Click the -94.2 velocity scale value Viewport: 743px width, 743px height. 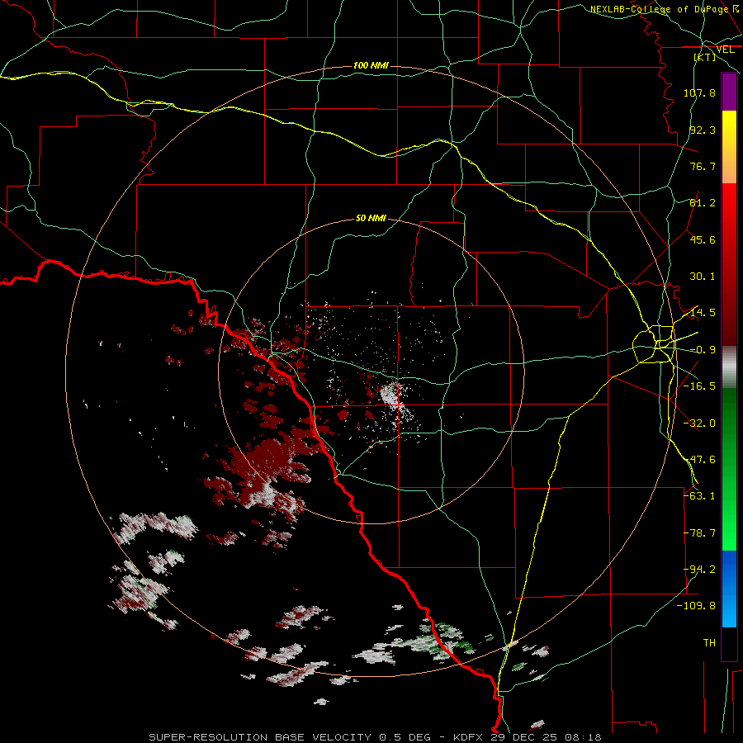699,570
